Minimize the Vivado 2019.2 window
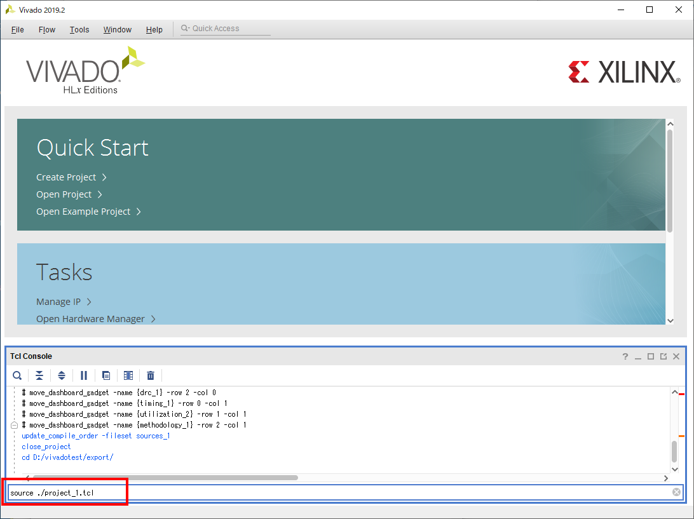 pyautogui.click(x=621, y=10)
